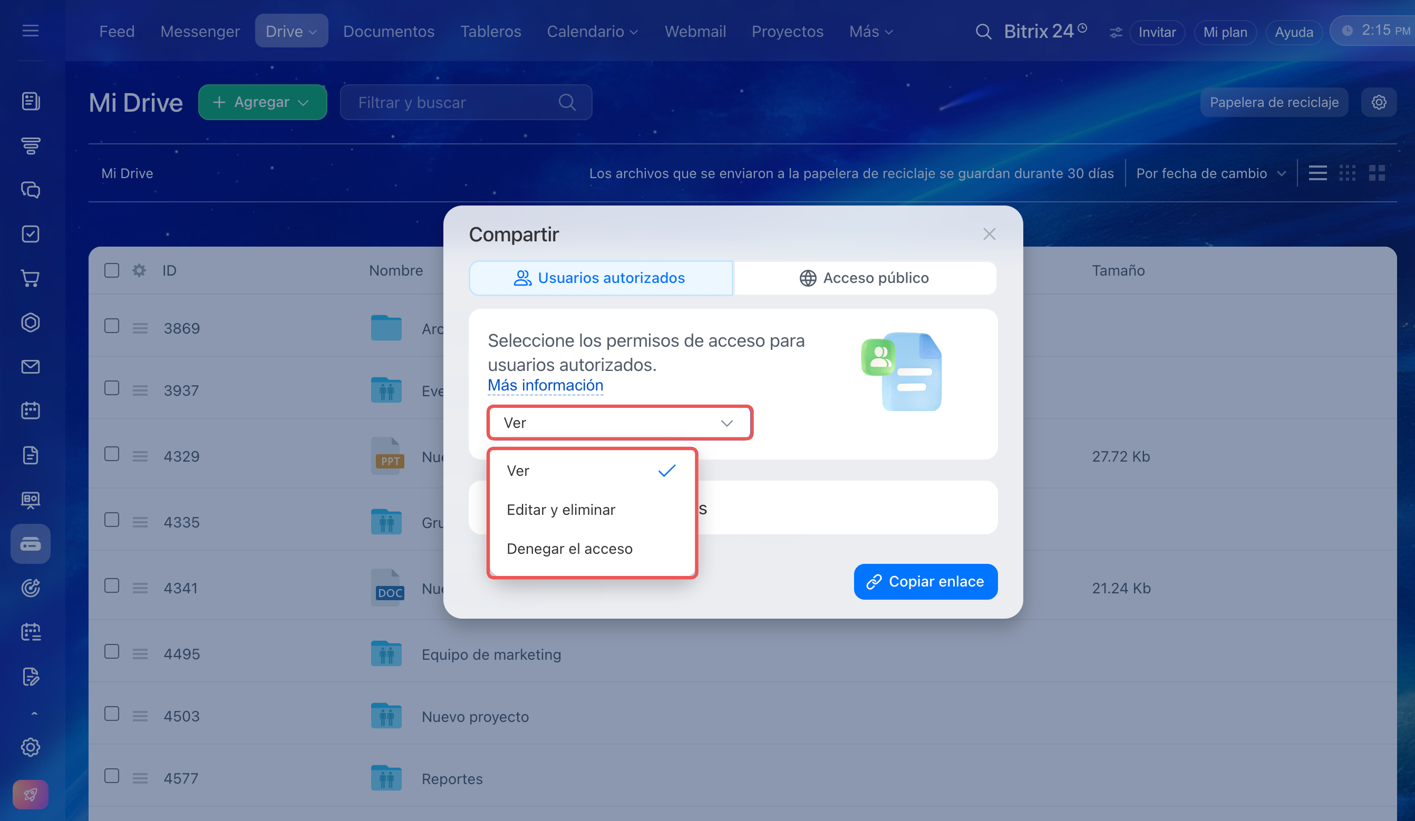Open 'Papelera de reciclaje'
Screen dimensions: 1415x821
point(1274,102)
